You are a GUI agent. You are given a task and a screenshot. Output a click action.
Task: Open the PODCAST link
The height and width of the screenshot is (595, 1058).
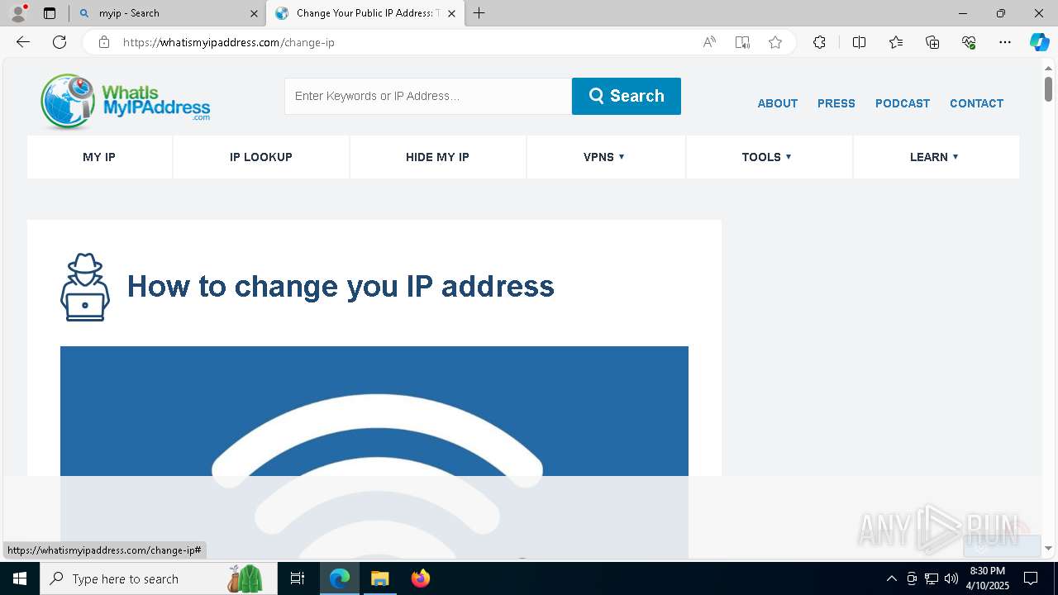[x=903, y=103]
